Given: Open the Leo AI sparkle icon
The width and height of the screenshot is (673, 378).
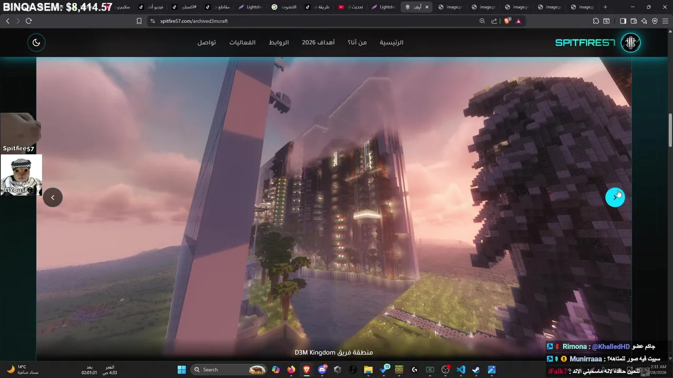Looking at the screenshot, I should click(x=644, y=21).
